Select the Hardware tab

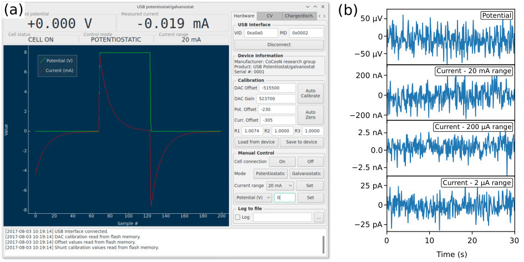244,16
